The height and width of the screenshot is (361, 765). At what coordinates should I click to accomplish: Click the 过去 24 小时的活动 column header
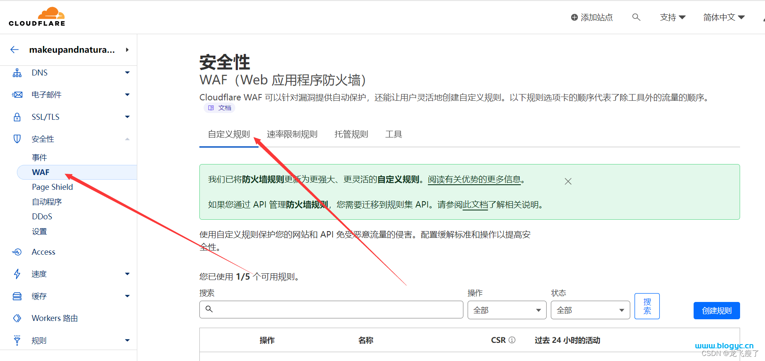(x=567, y=340)
